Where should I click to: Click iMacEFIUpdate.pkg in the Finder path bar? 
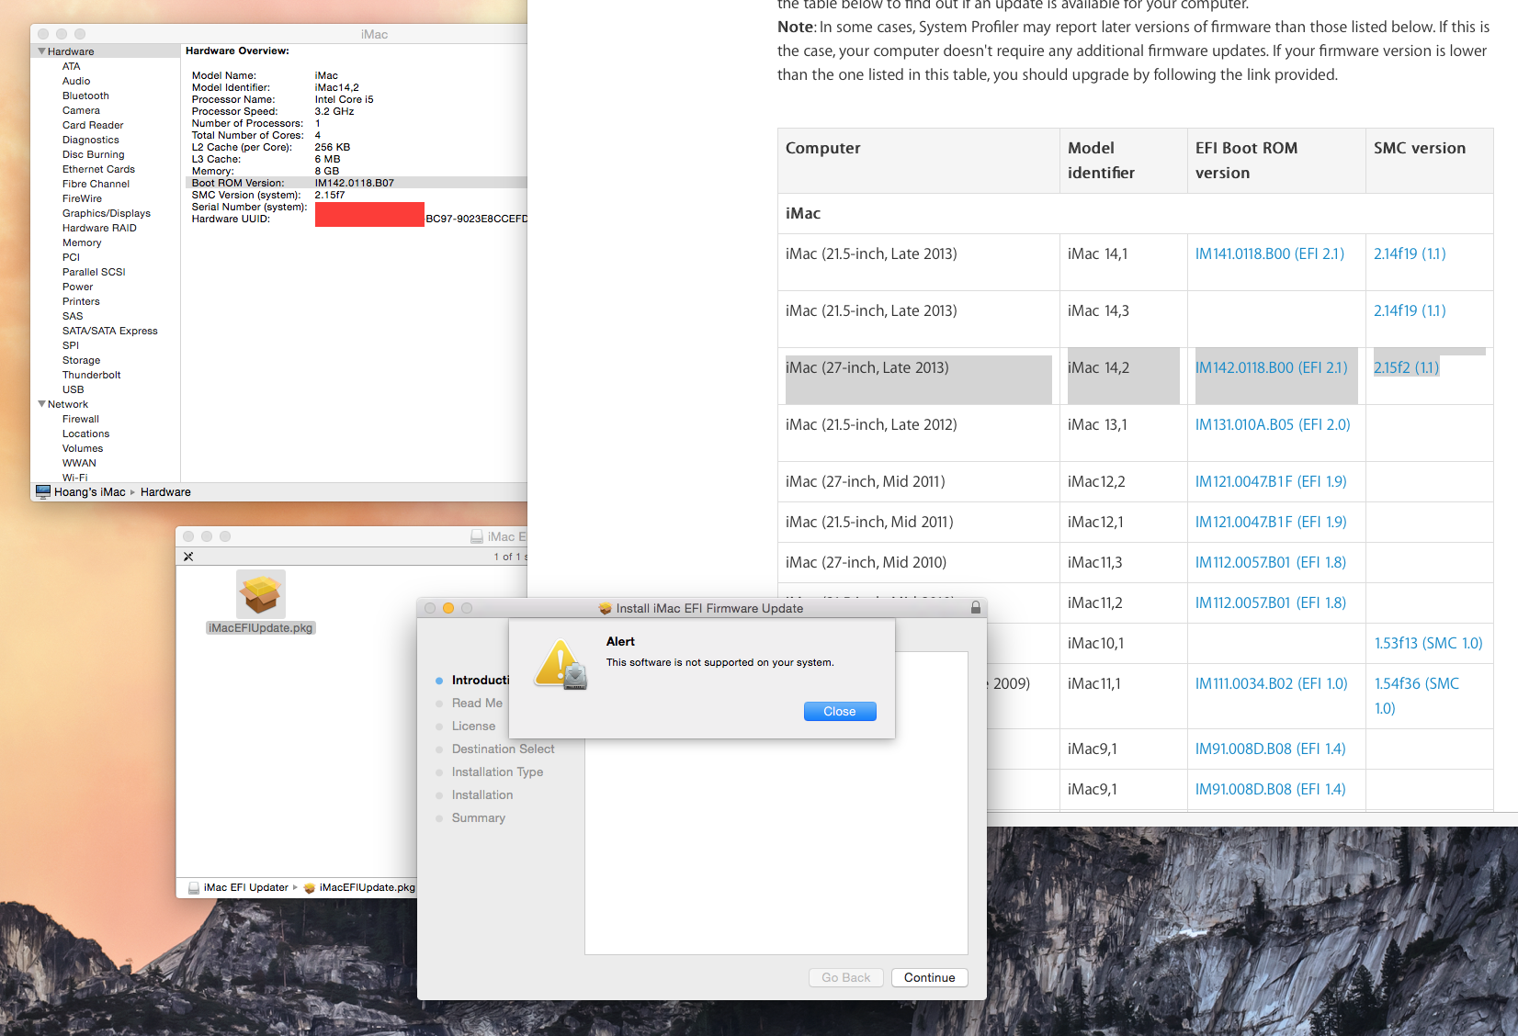pos(368,888)
